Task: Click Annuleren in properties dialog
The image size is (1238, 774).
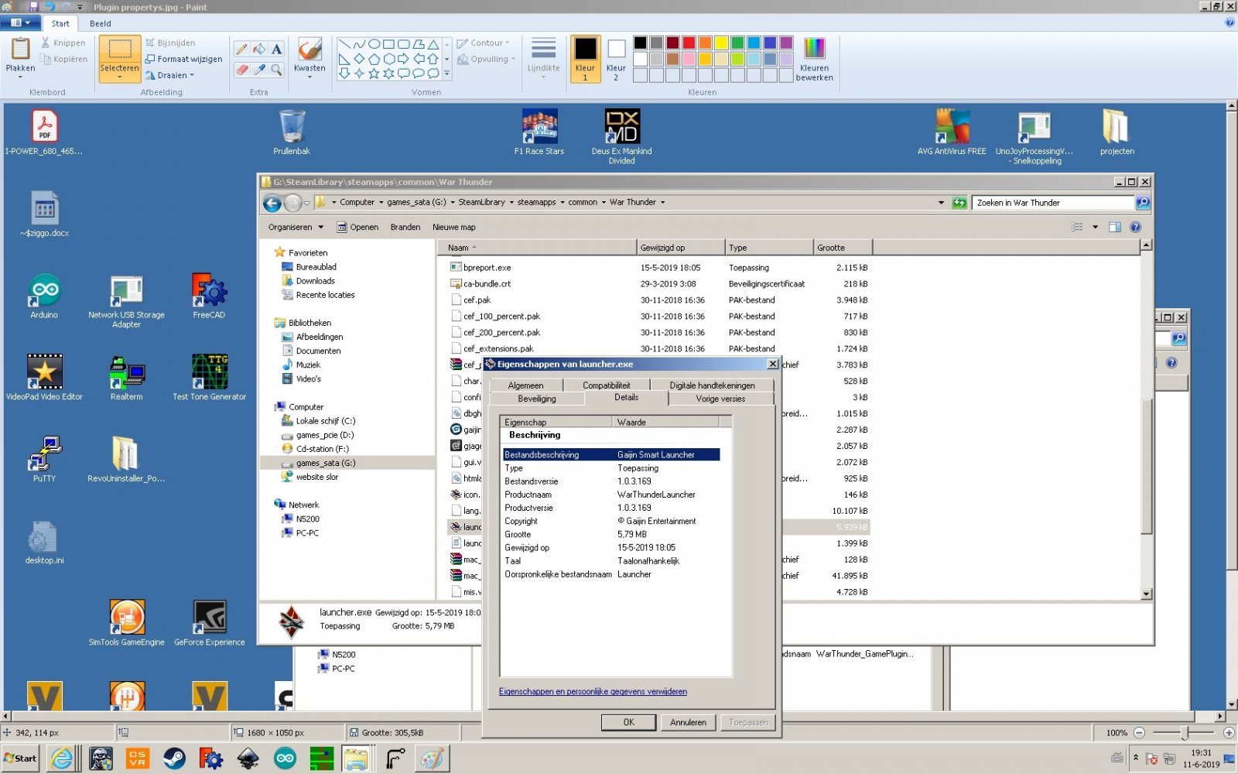Action: pos(688,722)
